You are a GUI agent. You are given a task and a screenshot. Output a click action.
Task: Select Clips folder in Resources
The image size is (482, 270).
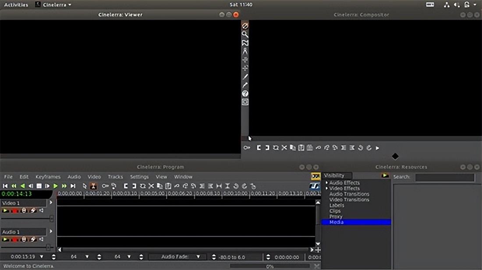pos(335,211)
